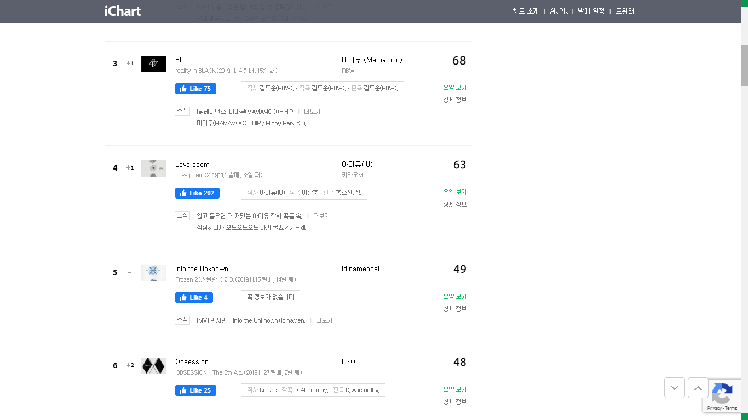748x420 pixels.
Task: Open the iChart home logo
Action: 123,11
